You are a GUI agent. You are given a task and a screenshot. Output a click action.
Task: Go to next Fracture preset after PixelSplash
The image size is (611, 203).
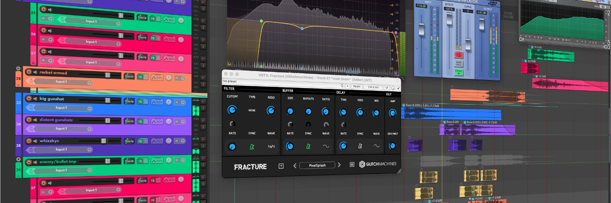pos(339,165)
